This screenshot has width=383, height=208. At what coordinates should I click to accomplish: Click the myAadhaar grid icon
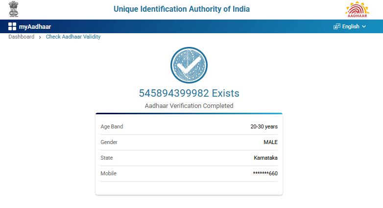click(x=12, y=26)
